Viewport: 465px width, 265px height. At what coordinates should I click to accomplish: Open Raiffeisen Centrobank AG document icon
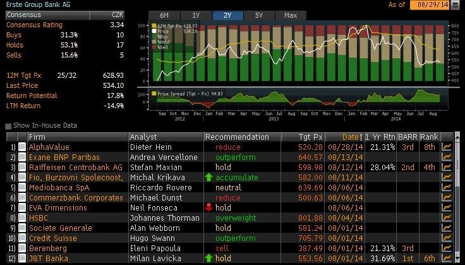22,167
